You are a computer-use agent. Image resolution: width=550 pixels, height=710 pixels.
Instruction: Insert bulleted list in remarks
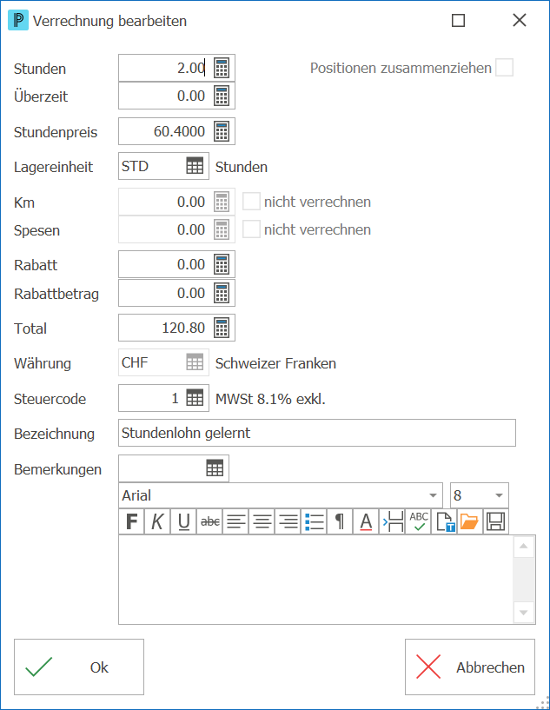click(x=315, y=521)
